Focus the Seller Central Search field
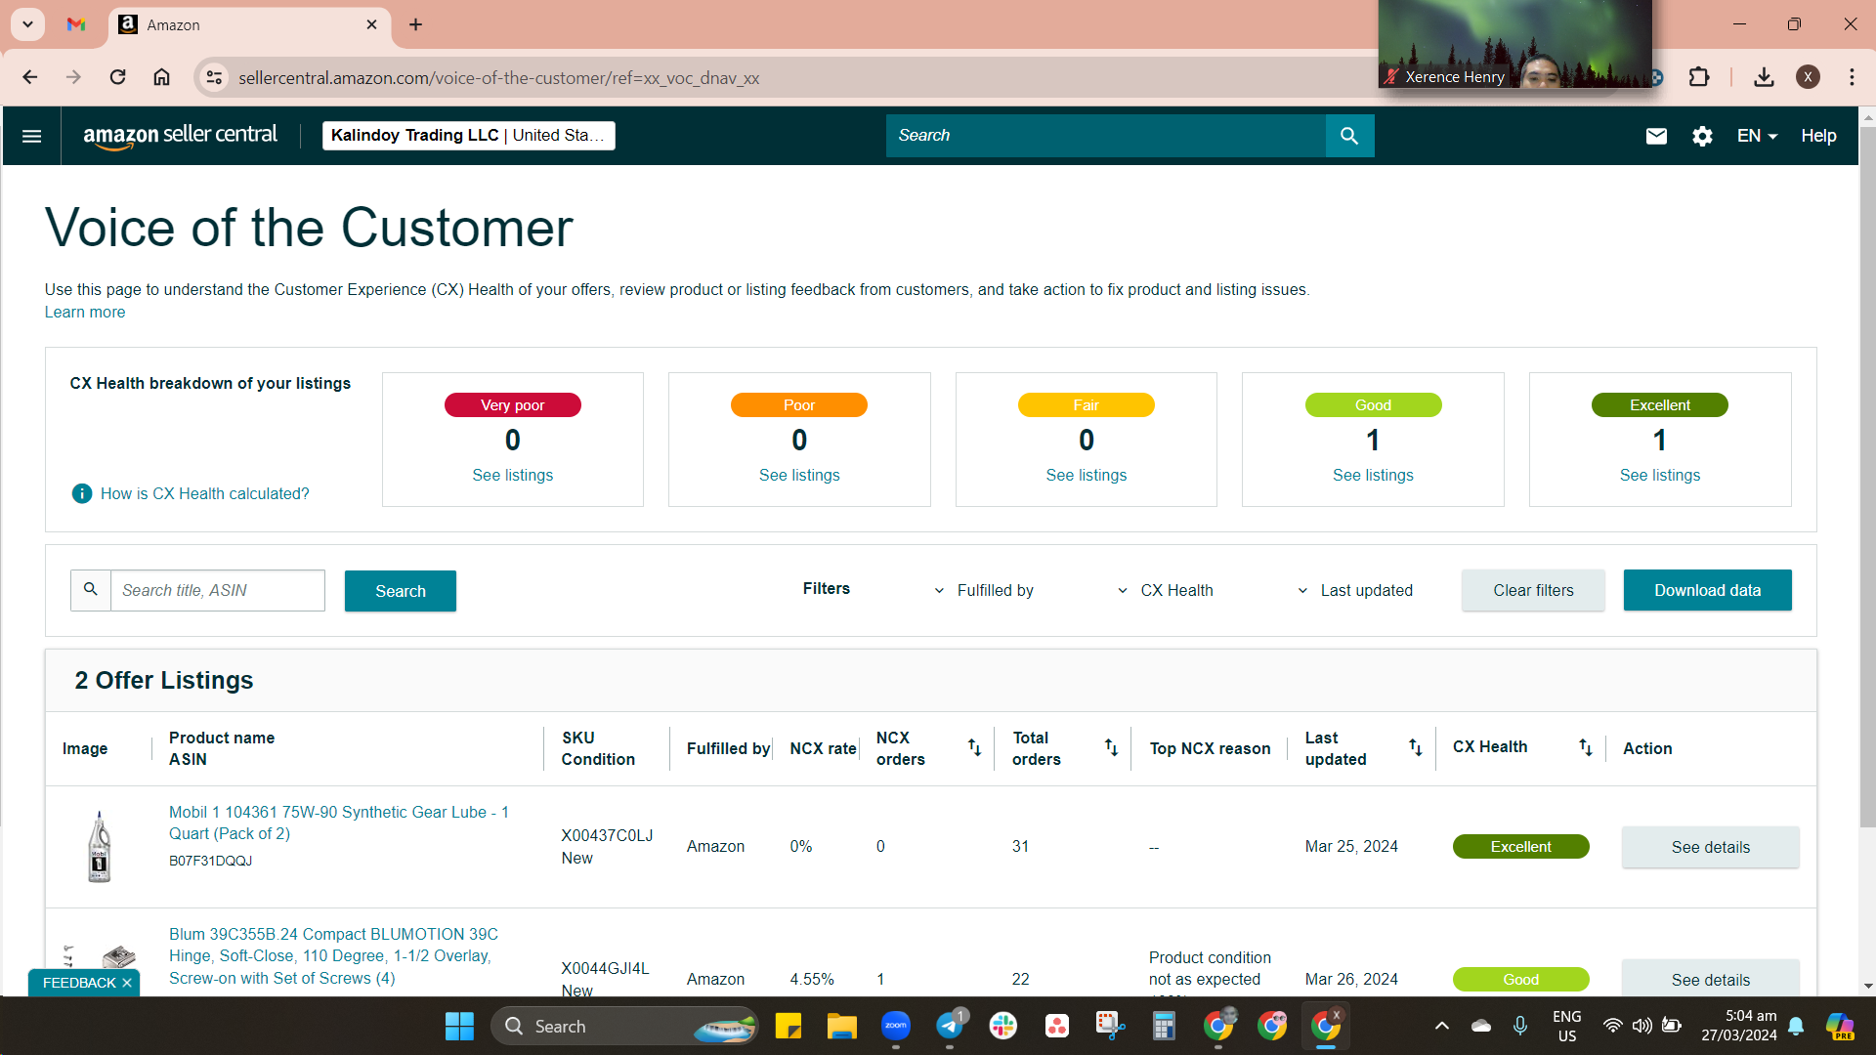1876x1055 pixels. tap(1106, 136)
